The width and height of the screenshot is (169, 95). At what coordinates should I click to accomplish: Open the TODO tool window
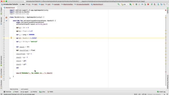[x=50, y=92]
